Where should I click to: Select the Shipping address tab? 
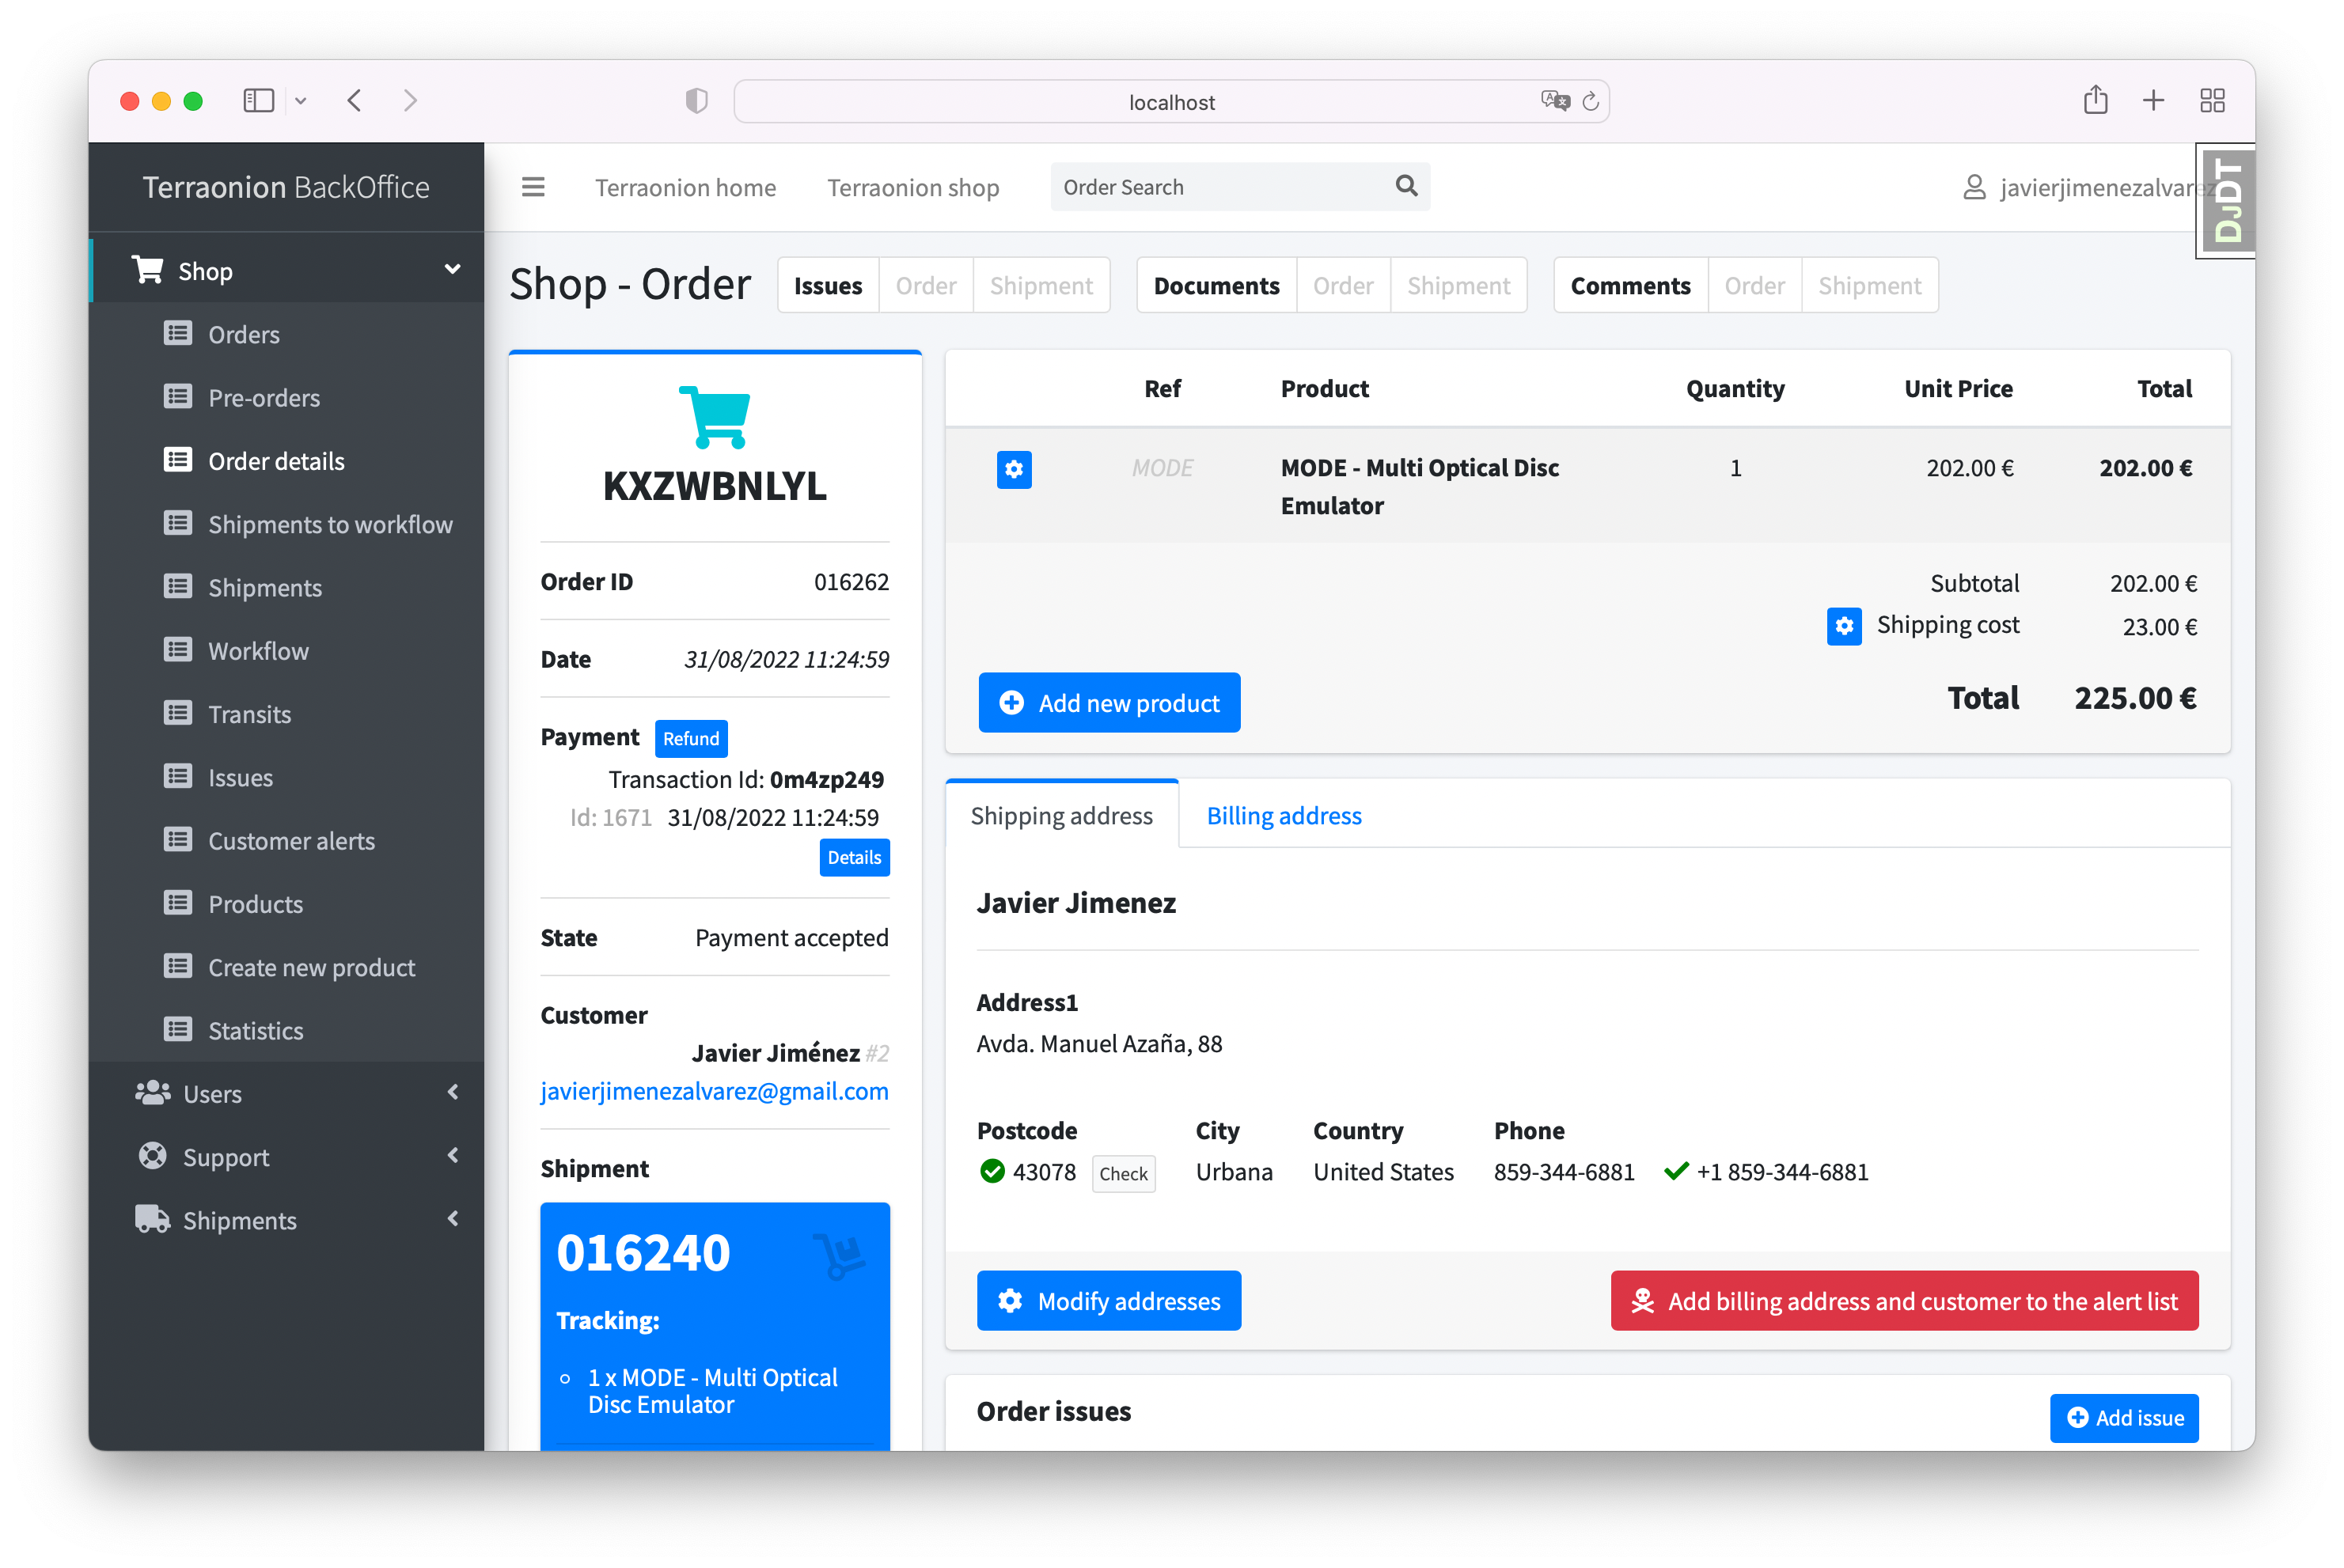click(x=1062, y=815)
